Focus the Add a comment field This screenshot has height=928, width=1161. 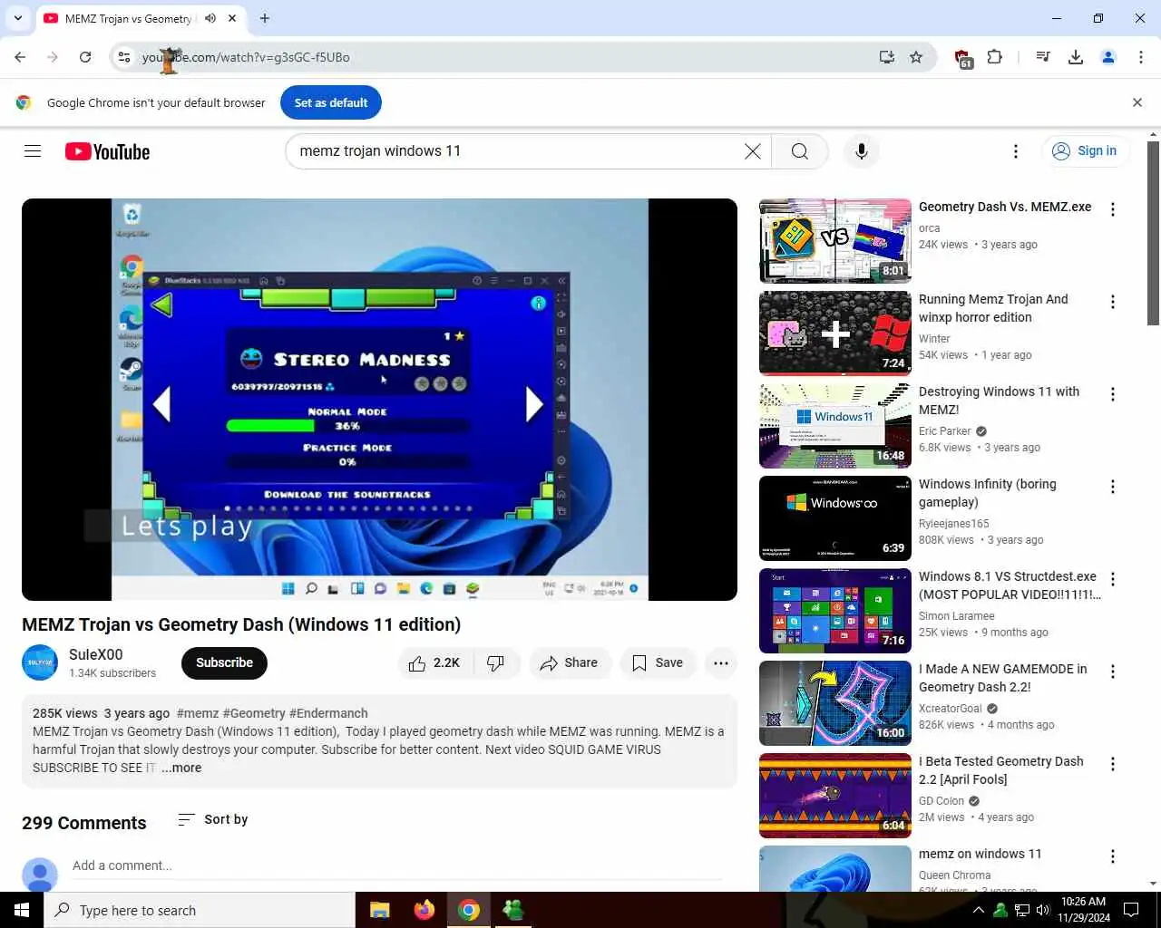397,865
